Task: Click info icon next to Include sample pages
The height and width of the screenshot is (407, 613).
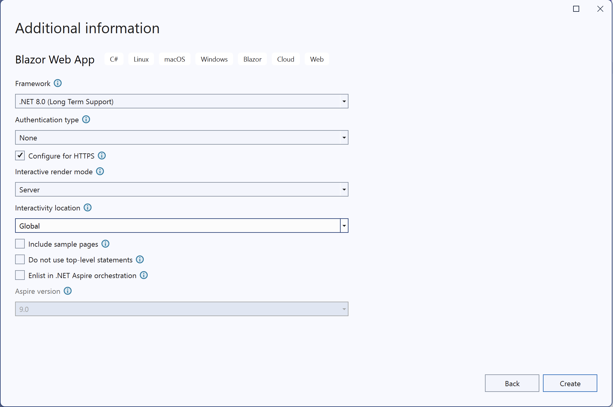Action: coord(105,244)
